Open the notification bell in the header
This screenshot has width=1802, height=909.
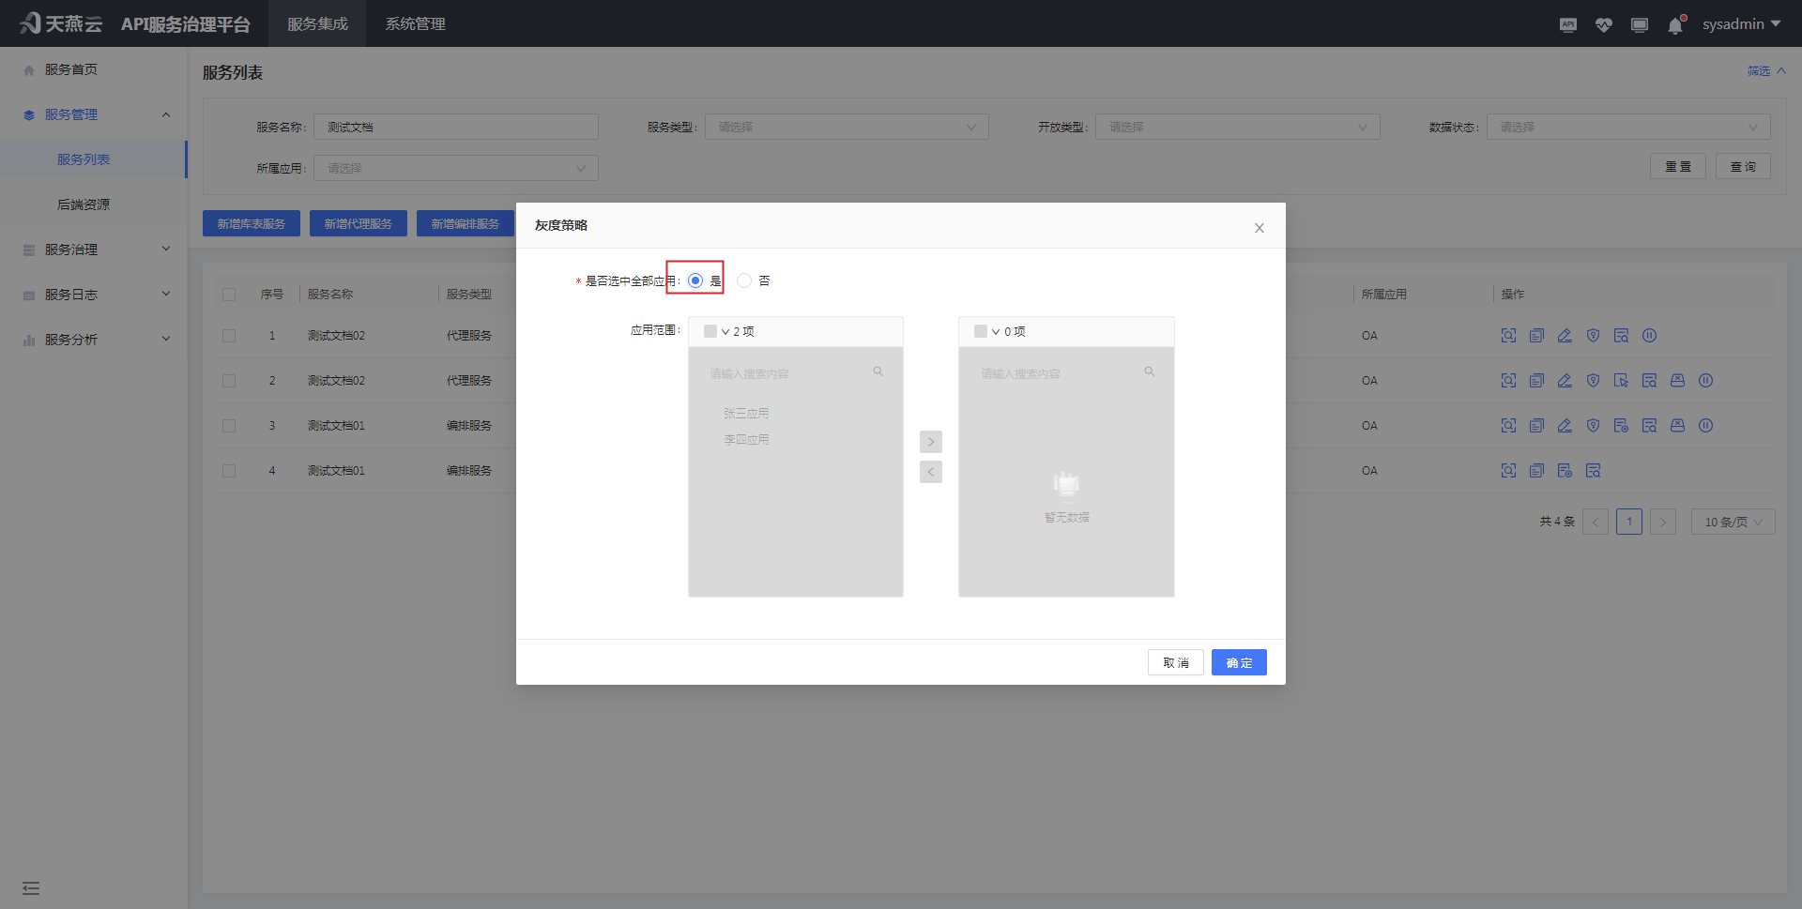point(1675,25)
